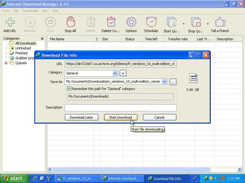Open the Windows start button
245x183 pixels.
(14, 178)
